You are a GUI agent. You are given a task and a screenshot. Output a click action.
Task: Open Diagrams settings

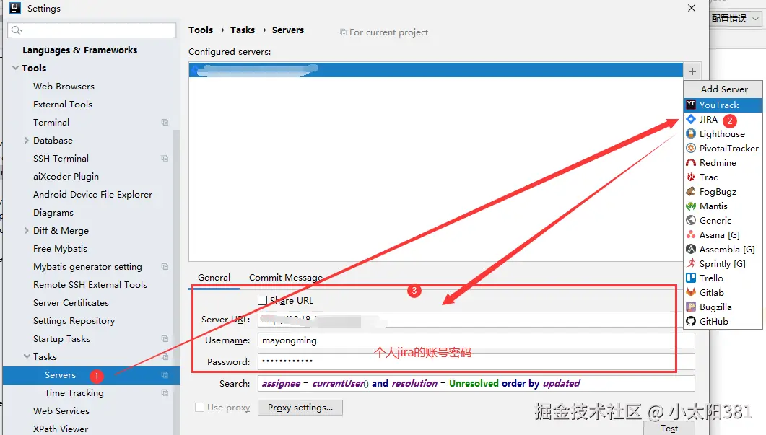tap(53, 212)
